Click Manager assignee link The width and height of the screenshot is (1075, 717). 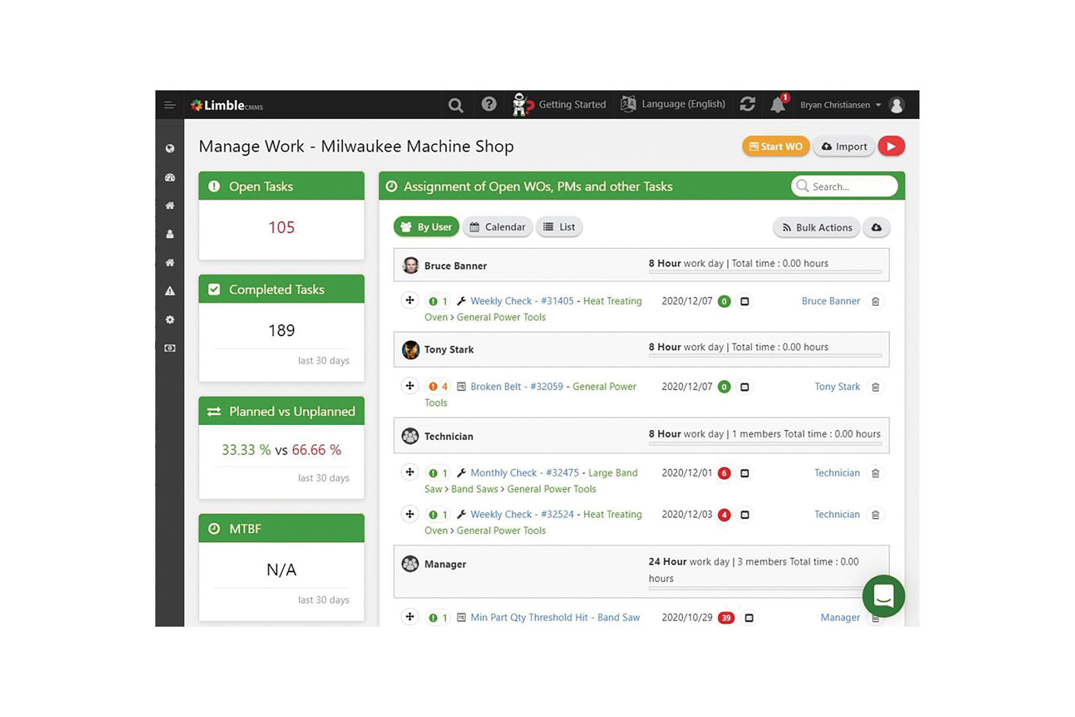pos(840,617)
